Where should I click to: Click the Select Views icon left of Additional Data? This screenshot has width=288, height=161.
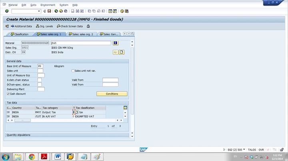[7, 26]
